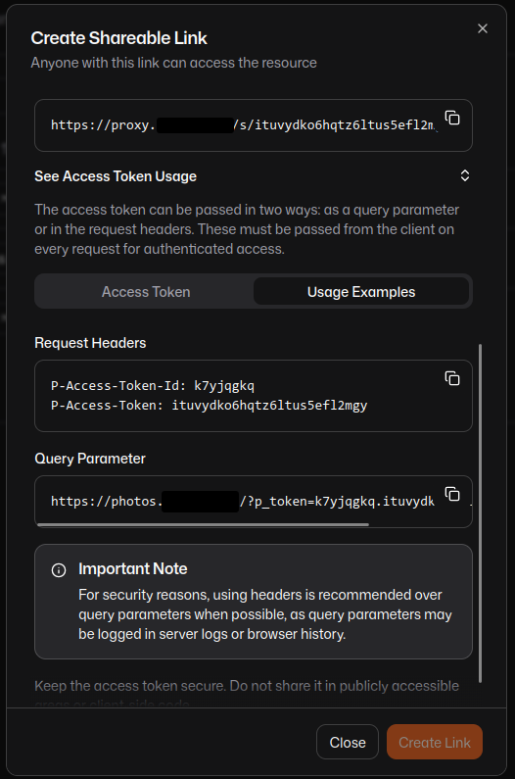
Task: Click the photos query parameter URL field
Action: click(x=254, y=502)
